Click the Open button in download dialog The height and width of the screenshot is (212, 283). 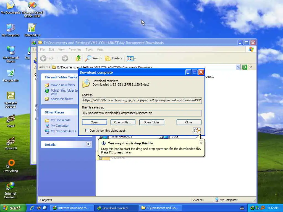tap(95, 122)
